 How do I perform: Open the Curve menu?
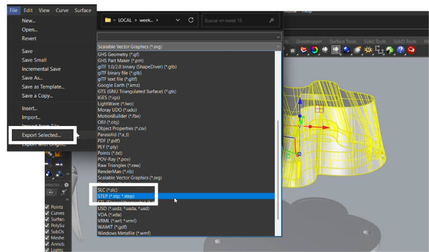(62, 10)
